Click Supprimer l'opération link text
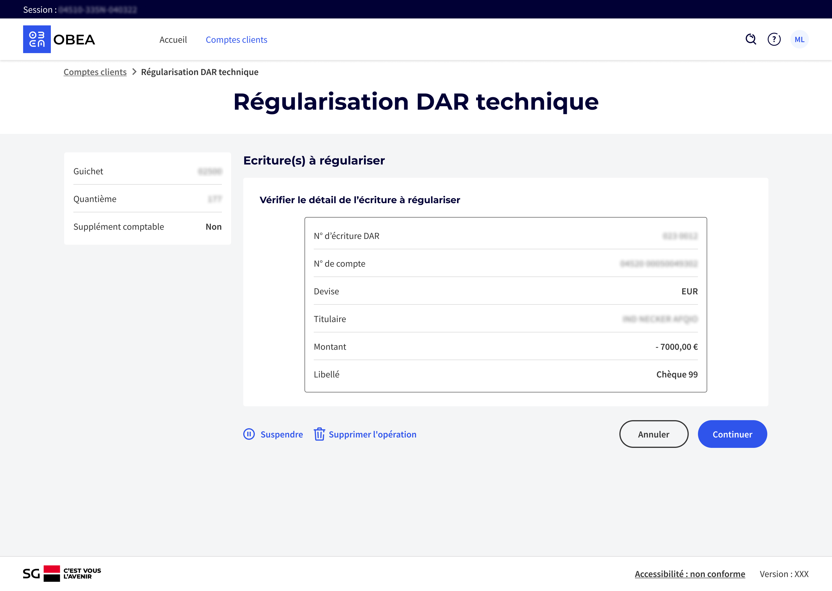 [x=372, y=435]
